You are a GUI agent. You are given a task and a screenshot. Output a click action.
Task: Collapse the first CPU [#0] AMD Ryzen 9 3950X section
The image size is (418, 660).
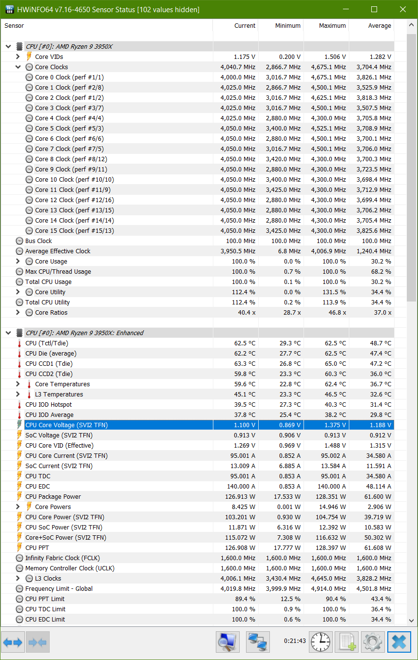pos(8,47)
